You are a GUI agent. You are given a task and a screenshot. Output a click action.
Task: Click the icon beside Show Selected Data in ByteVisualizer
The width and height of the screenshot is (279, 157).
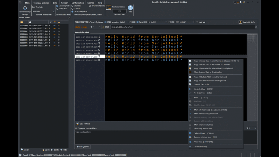tap(190, 72)
